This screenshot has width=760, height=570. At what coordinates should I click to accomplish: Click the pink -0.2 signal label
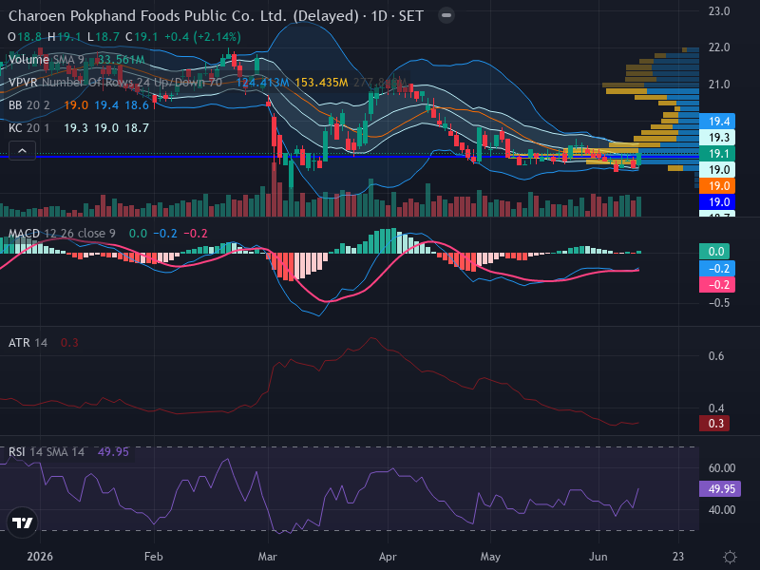click(x=717, y=284)
